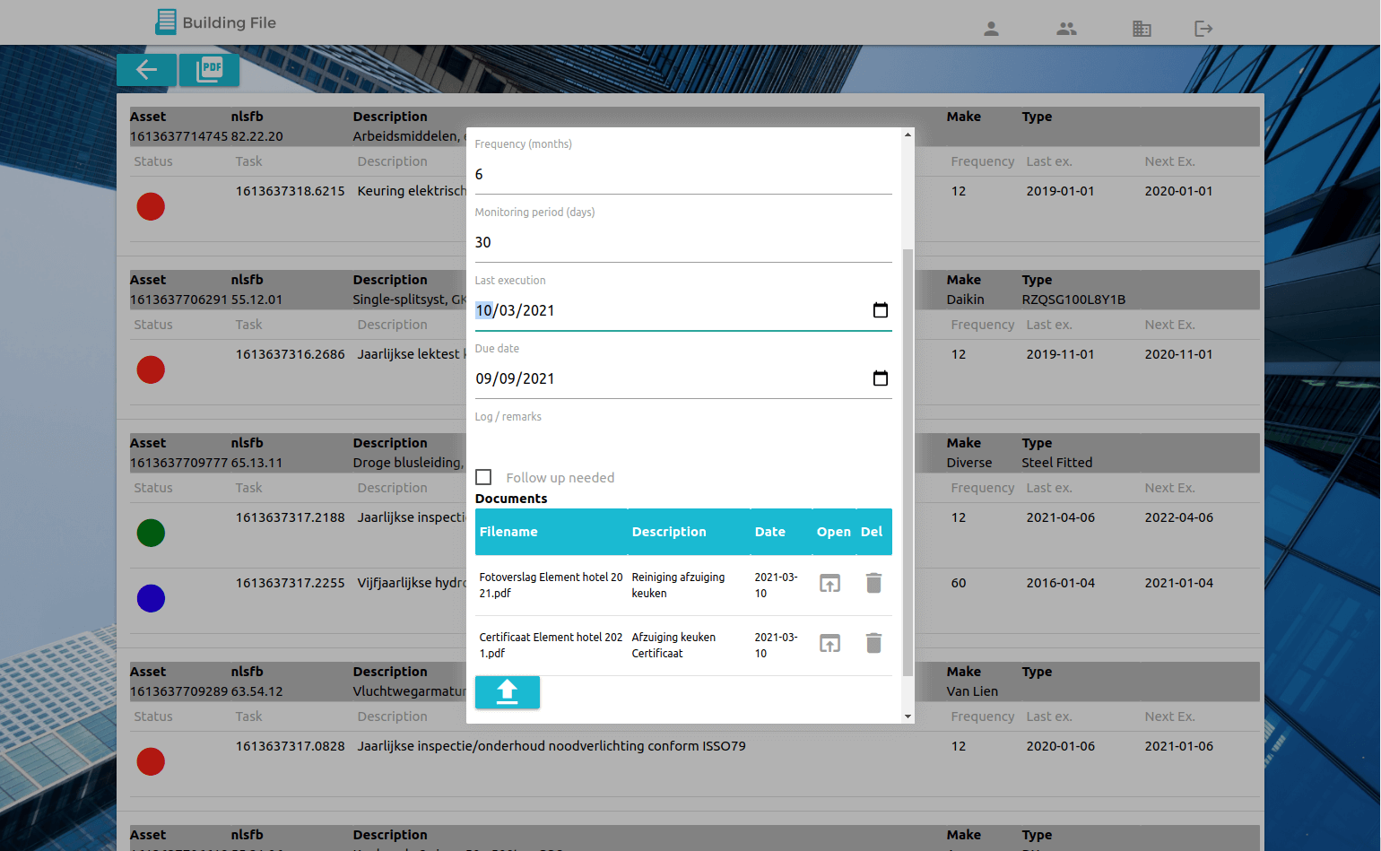1381x851 pixels.
Task: Click the Building File title text
Action: pos(230,22)
